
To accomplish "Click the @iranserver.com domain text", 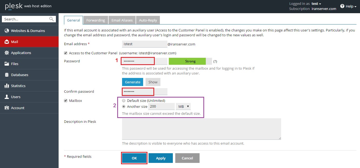I will (181, 44).
